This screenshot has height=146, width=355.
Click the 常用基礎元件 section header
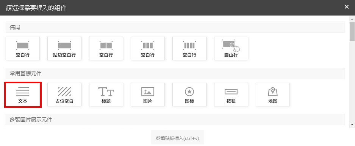coord(175,73)
